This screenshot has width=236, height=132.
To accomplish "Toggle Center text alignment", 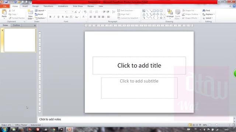I will pos(95,17).
